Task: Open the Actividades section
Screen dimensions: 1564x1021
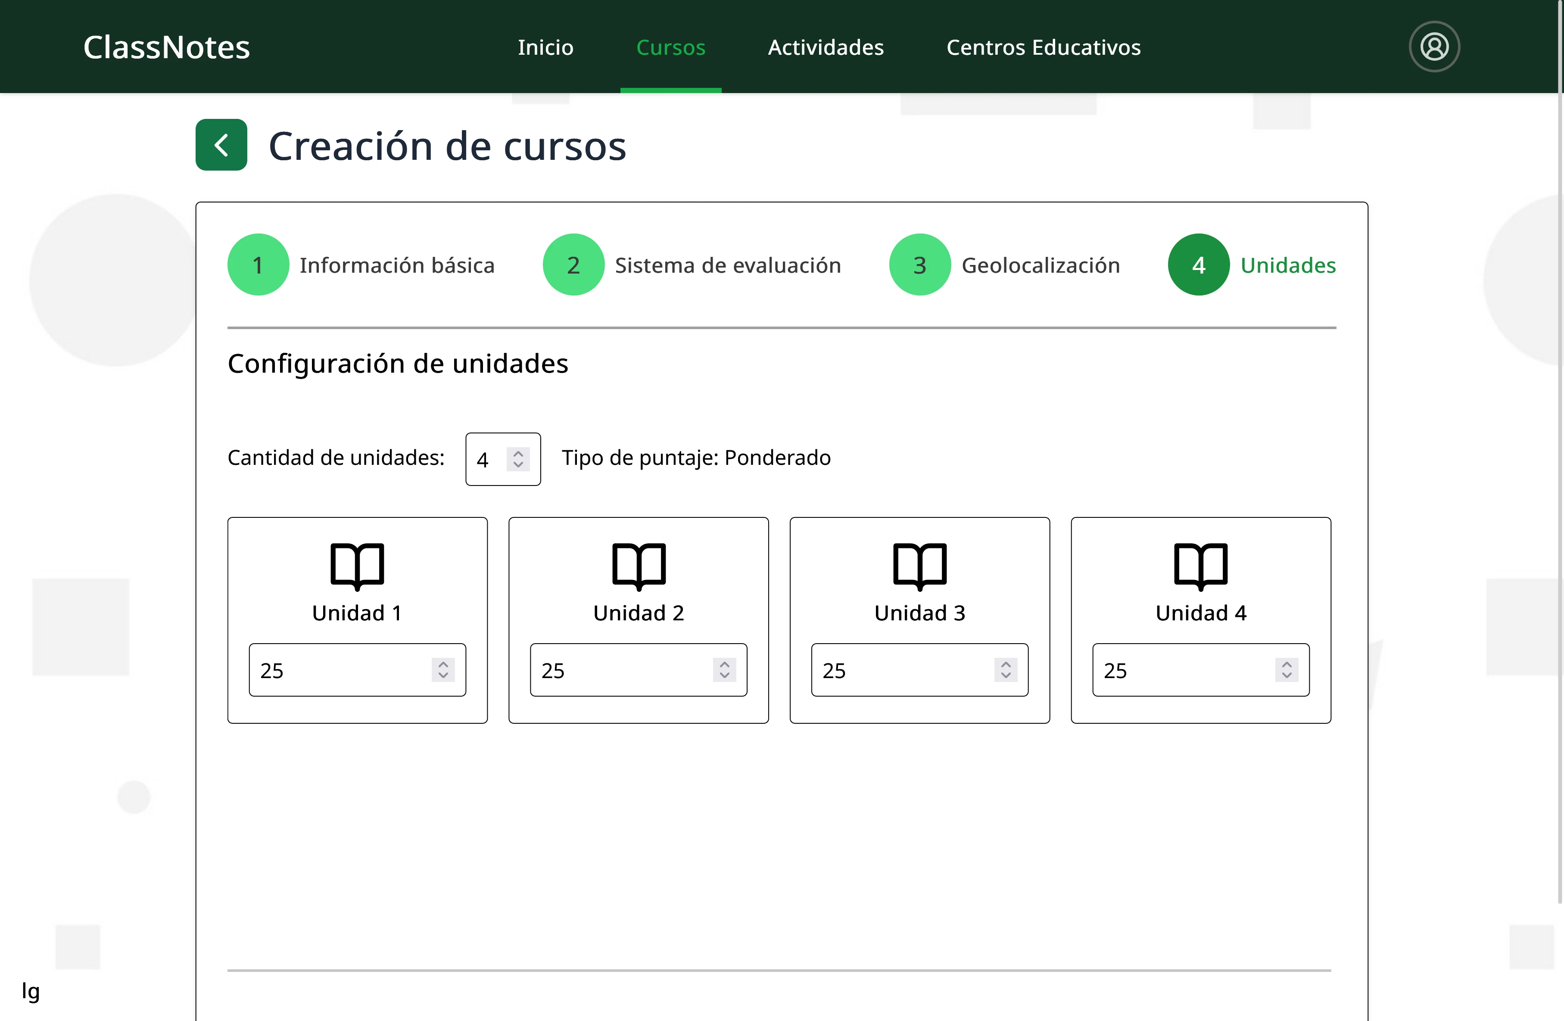Action: (x=826, y=47)
